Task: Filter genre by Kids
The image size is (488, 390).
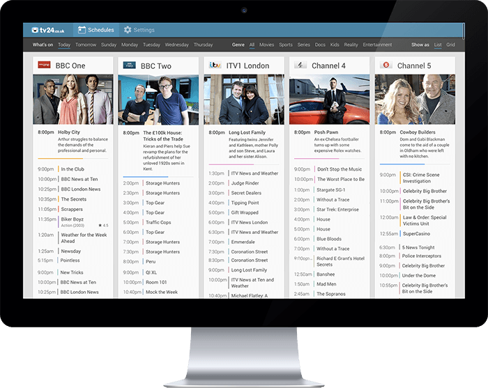Action: (335, 45)
